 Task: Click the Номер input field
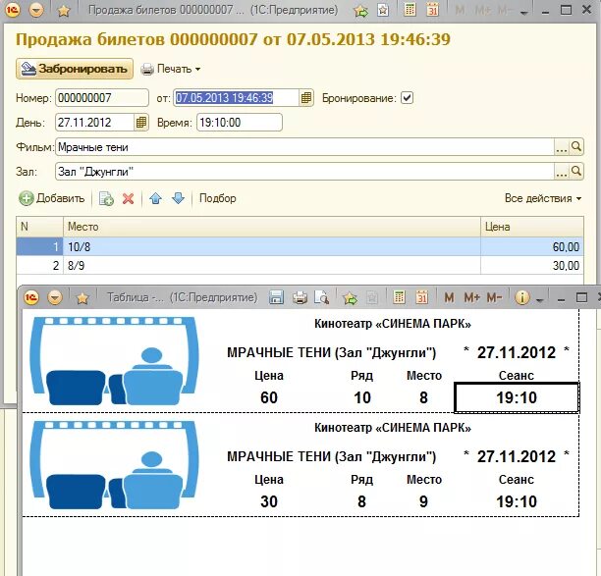tap(102, 98)
